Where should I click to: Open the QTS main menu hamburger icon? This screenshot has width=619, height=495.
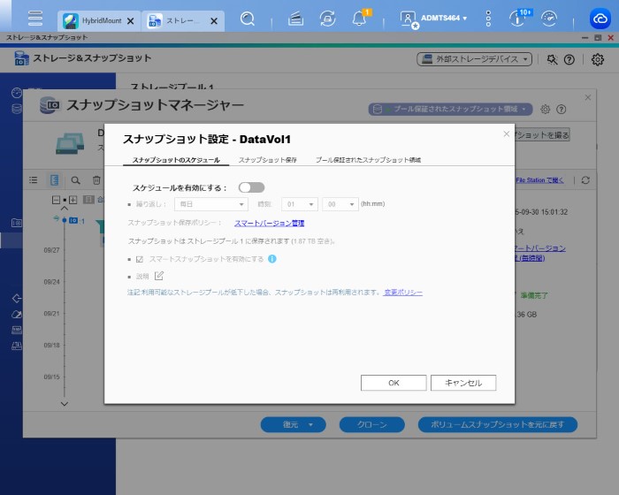(35, 18)
